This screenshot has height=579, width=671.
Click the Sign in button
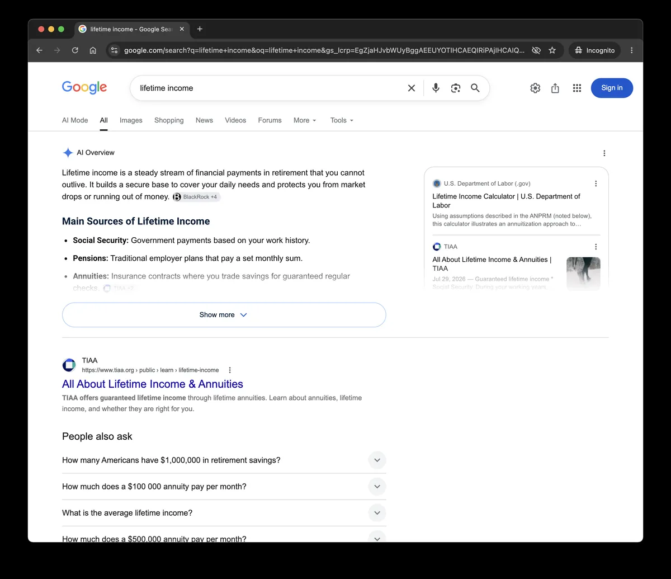[x=612, y=88]
